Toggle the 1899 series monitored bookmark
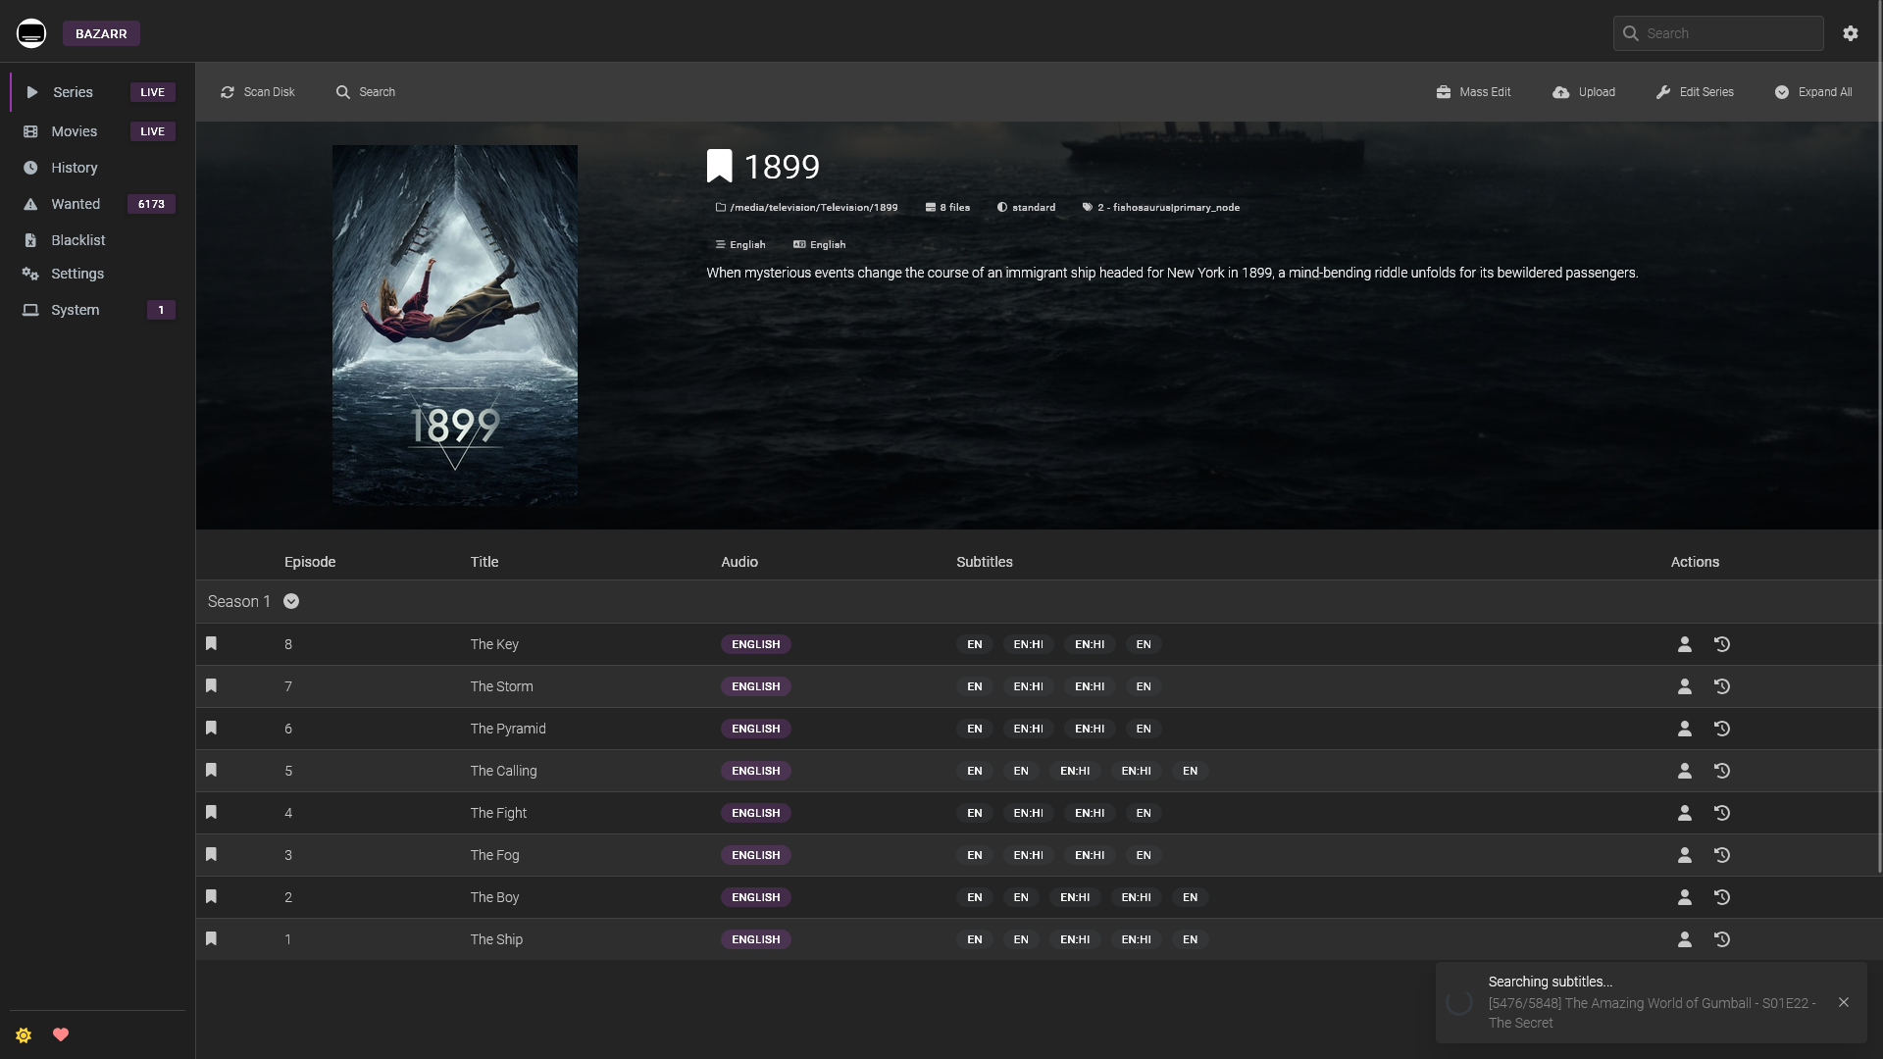 point(720,166)
